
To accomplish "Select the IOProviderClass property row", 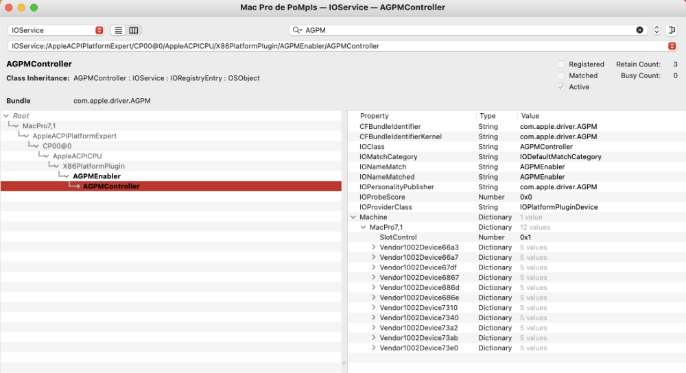I will [517, 207].
